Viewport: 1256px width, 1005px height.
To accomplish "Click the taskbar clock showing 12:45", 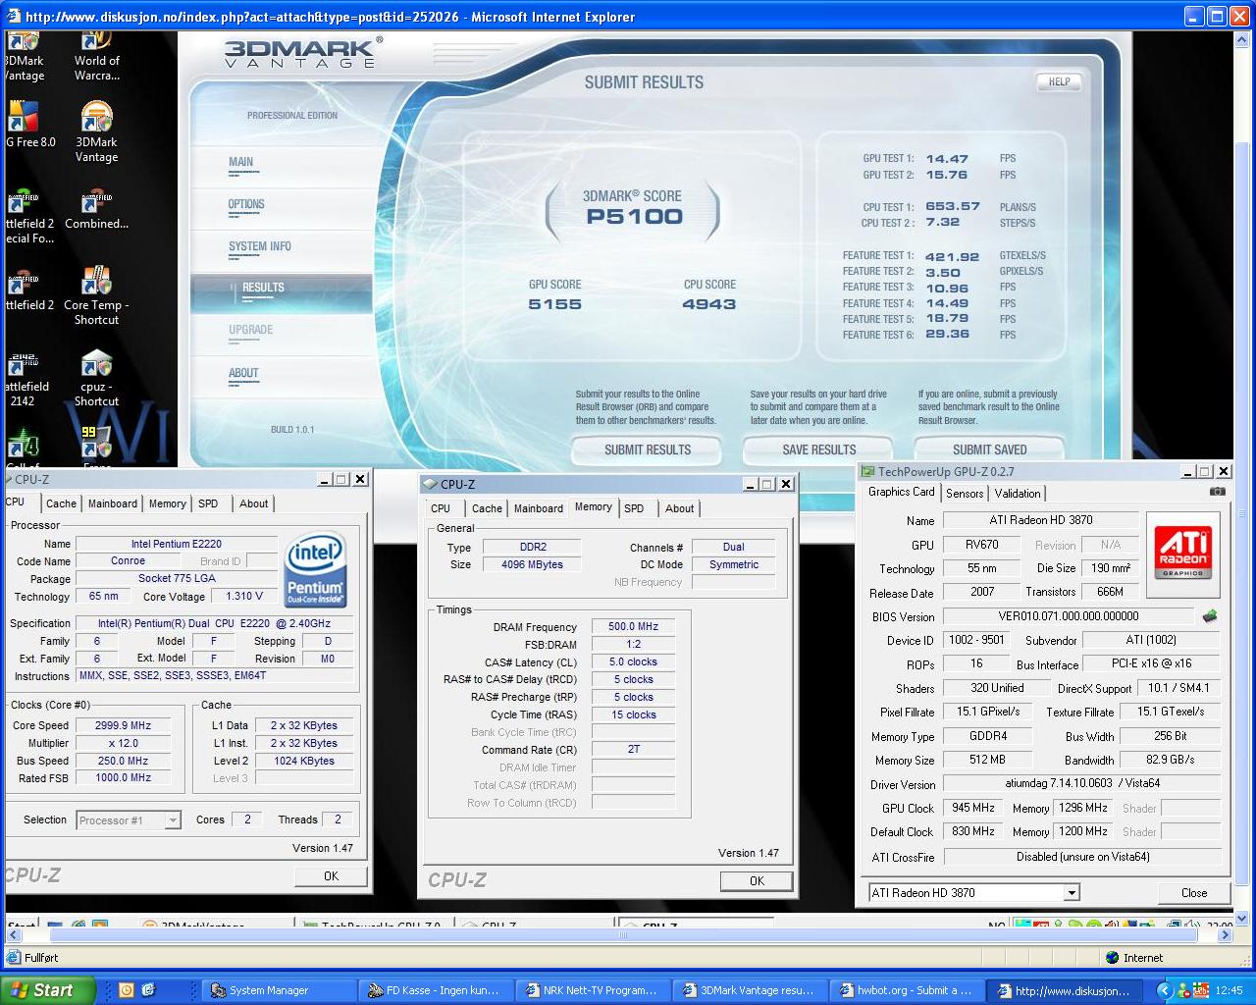I will (x=1229, y=990).
